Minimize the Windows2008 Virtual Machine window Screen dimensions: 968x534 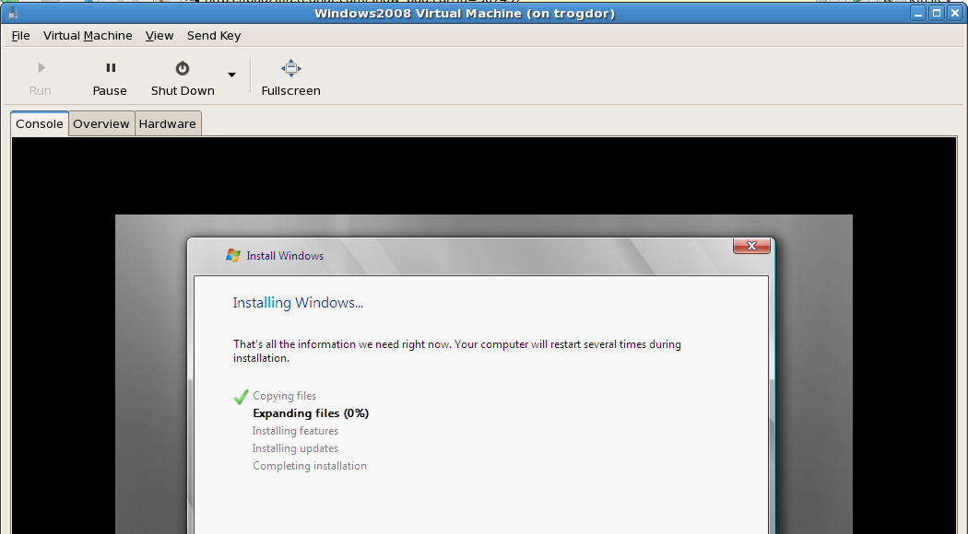[x=918, y=13]
